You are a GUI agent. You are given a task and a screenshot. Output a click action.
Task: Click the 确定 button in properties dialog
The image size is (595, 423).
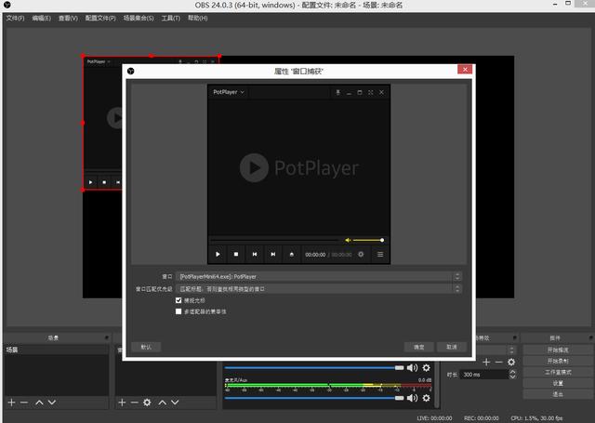click(x=419, y=347)
